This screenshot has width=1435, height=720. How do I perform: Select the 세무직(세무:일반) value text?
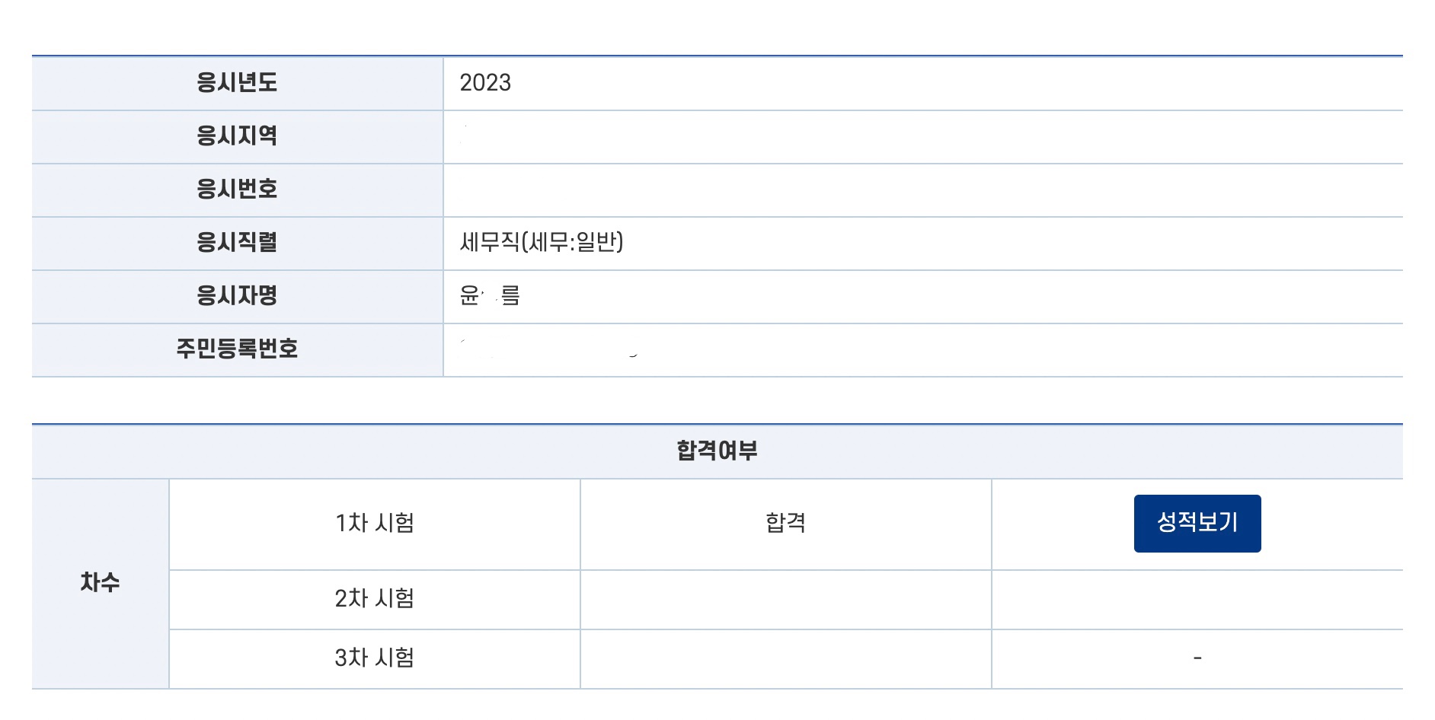[542, 242]
